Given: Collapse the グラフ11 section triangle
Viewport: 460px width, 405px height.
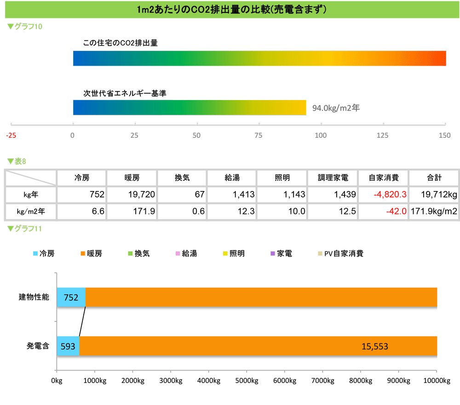Looking at the screenshot, I should point(11,229).
